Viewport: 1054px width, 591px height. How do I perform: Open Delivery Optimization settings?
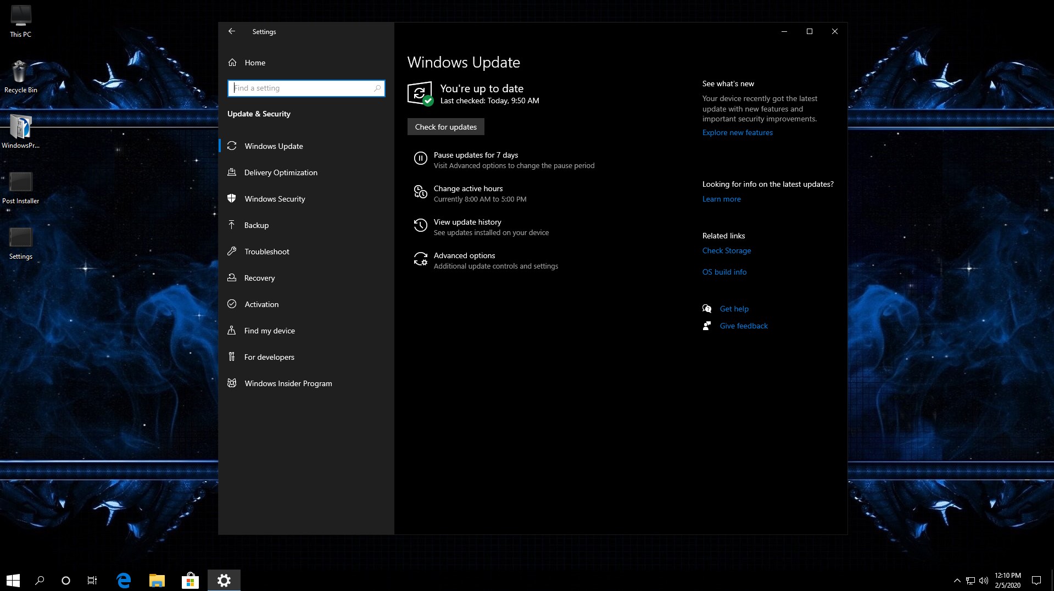[306, 172]
